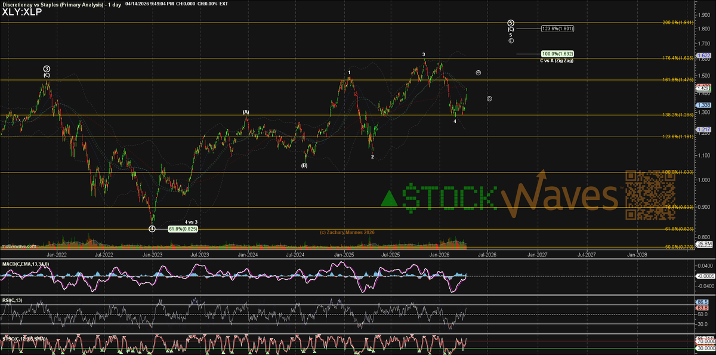This screenshot has height=355, width=716.
Task: Select the plain wave 2 label at the 2025 low
Action: click(372, 157)
